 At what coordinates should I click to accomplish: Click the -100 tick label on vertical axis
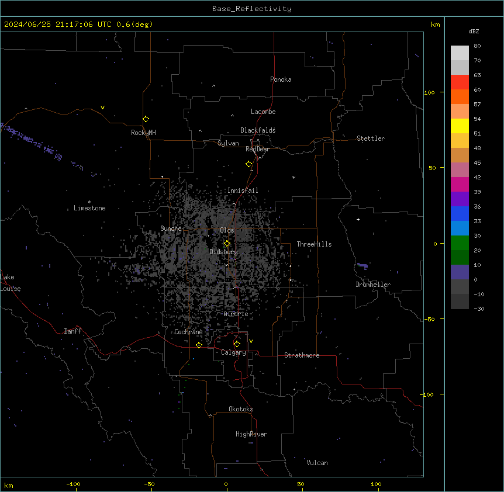427,394
